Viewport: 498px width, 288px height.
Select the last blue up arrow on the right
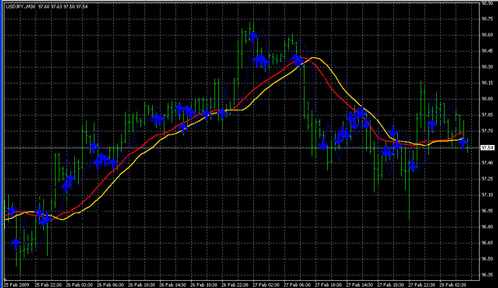coord(432,125)
